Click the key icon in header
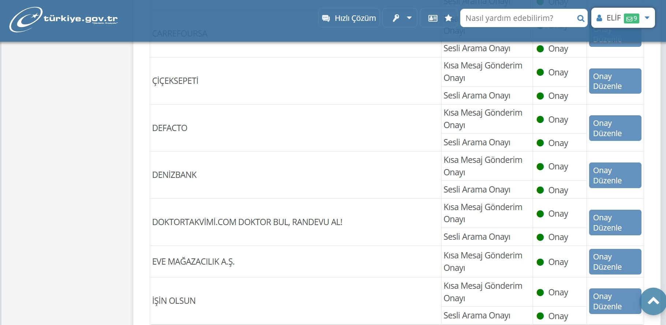The image size is (666, 325). click(396, 18)
